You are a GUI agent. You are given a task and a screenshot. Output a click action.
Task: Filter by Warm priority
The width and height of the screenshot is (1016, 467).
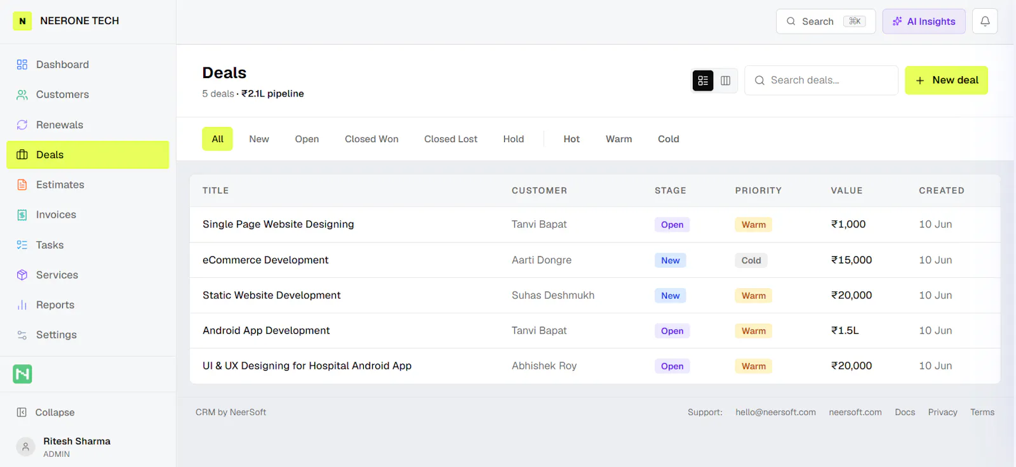(619, 139)
